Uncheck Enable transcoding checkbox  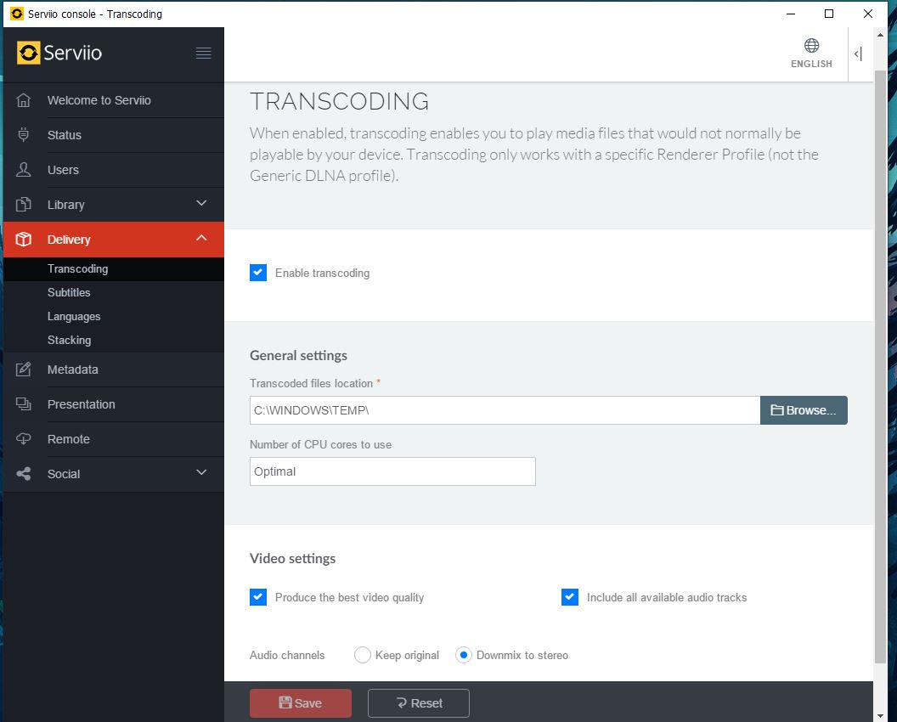(258, 273)
